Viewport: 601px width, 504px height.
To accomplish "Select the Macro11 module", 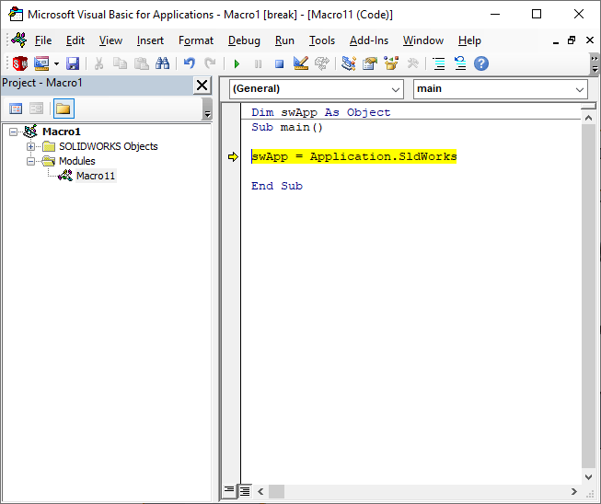I will point(96,176).
